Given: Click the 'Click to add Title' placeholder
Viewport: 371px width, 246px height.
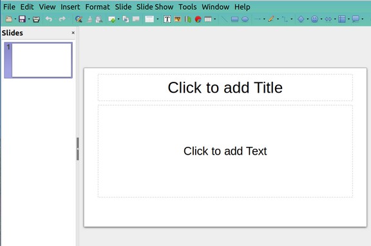Looking at the screenshot, I should click(225, 88).
